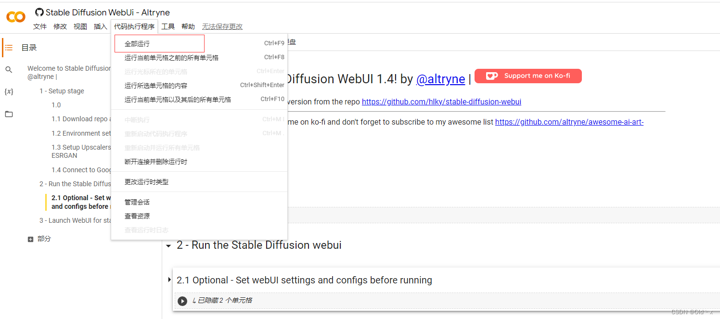Open the table of contents sidebar icon

[x=9, y=48]
